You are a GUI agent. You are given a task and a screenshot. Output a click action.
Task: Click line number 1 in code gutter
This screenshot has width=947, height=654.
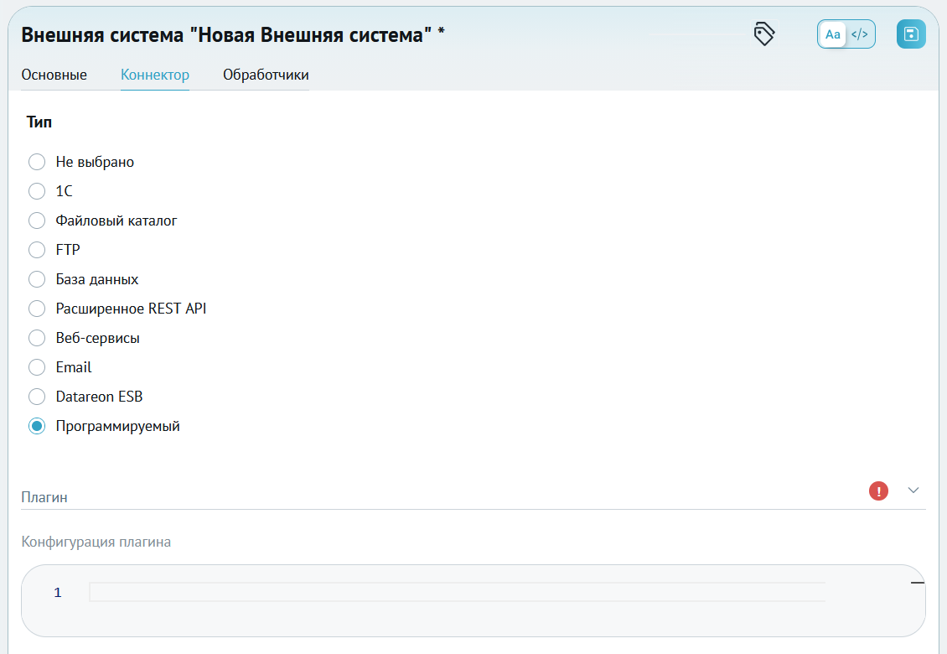(x=57, y=592)
